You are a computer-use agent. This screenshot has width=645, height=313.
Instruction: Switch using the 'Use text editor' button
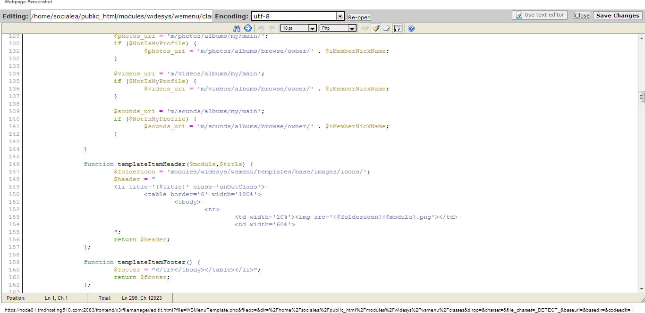pyautogui.click(x=539, y=15)
